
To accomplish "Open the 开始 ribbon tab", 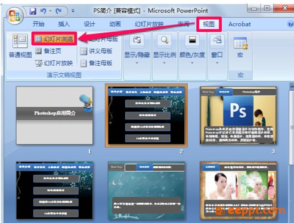I will click(x=38, y=24).
